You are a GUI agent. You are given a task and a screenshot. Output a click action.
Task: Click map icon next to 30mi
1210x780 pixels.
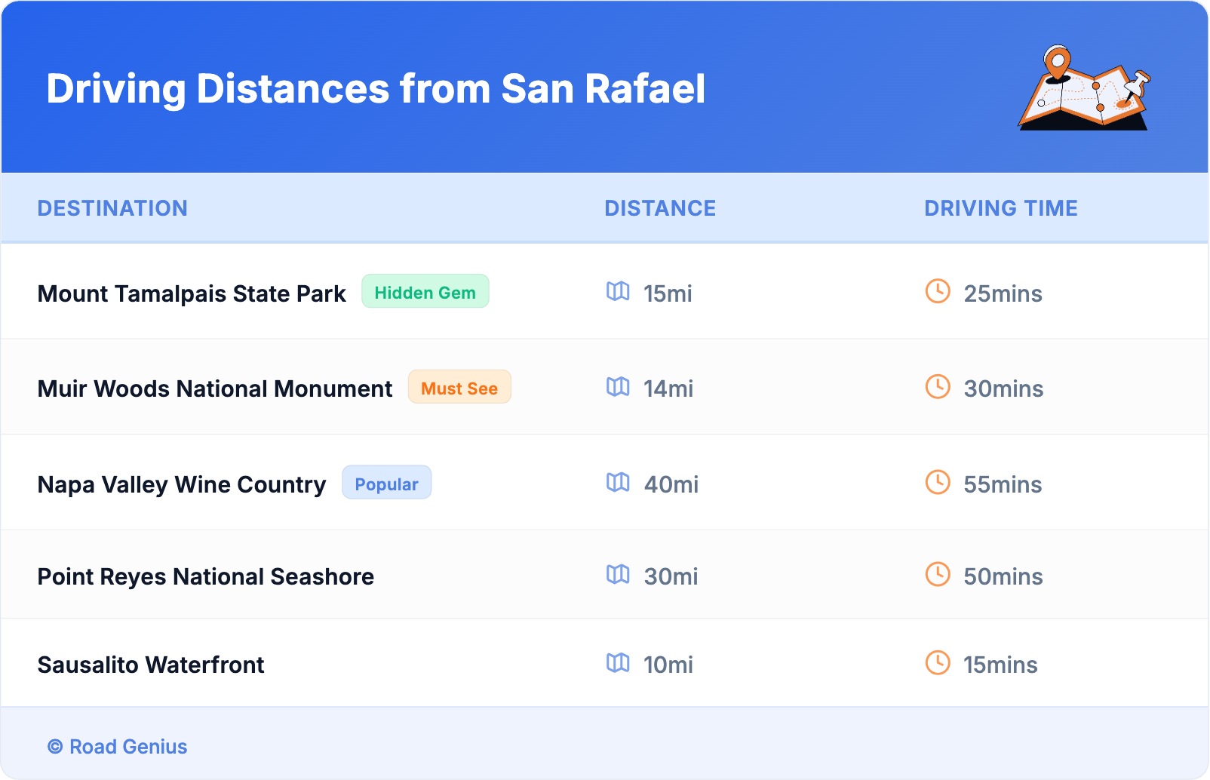[618, 575]
